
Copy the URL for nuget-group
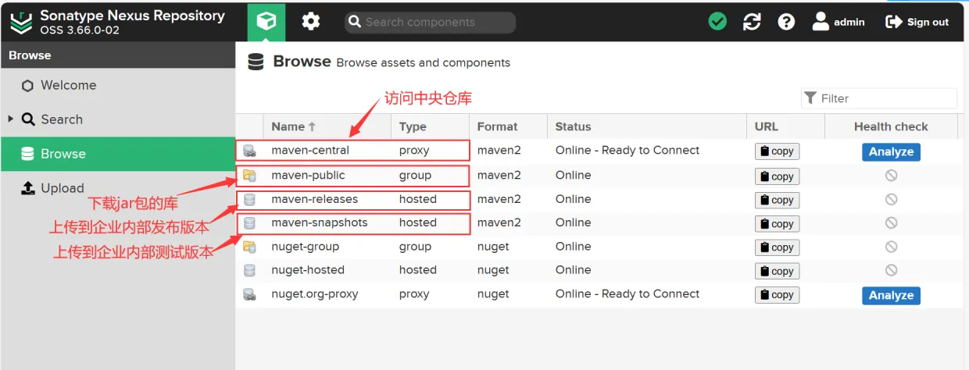click(x=777, y=247)
